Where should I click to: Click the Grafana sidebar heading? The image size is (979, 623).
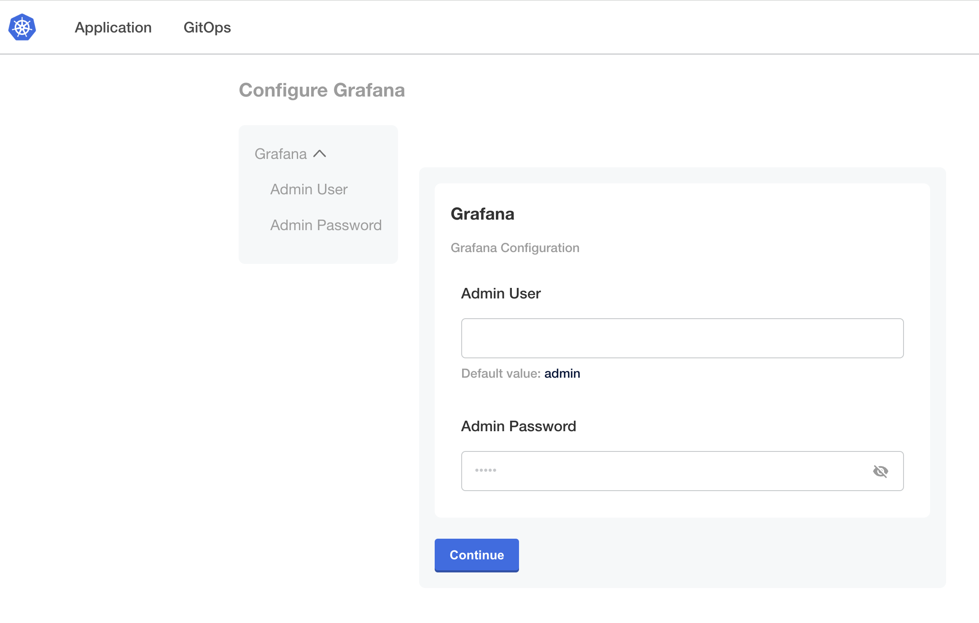(x=280, y=154)
